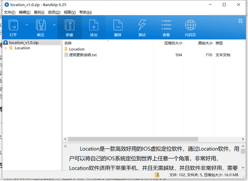
Task: Open the 视图(V) menu
Action: coord(70,12)
